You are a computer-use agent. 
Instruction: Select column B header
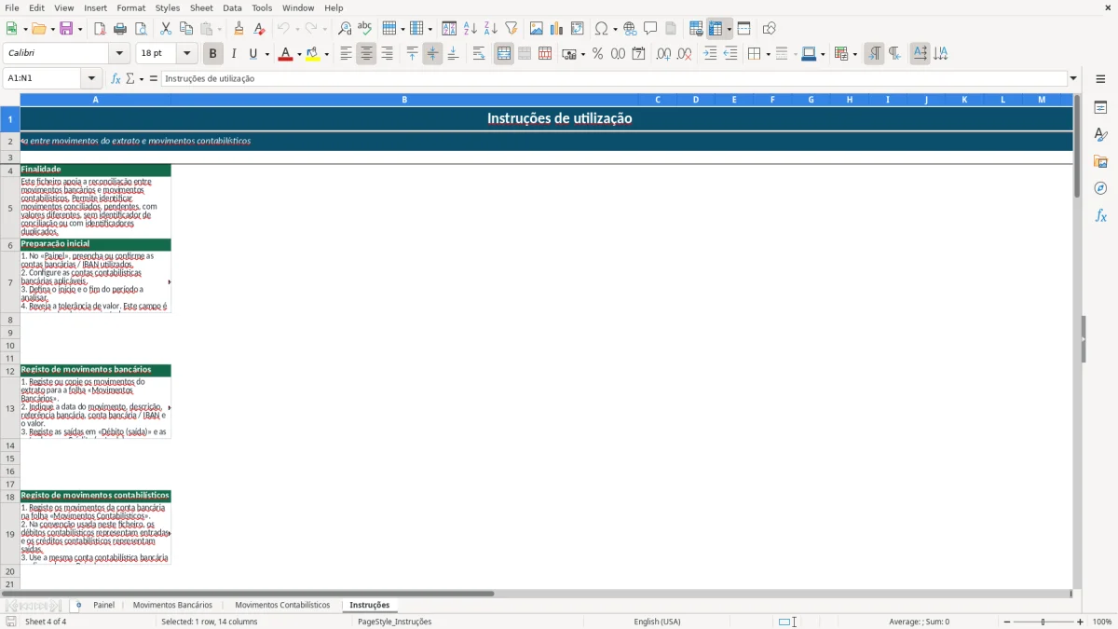[404, 100]
